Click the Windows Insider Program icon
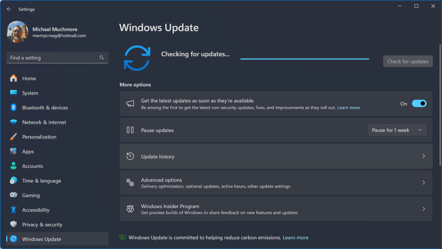The width and height of the screenshot is (442, 249). [130, 209]
